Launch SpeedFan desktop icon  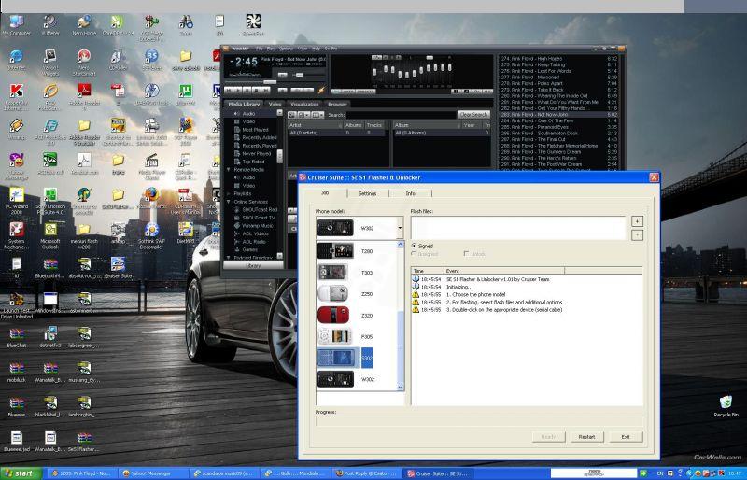253,25
